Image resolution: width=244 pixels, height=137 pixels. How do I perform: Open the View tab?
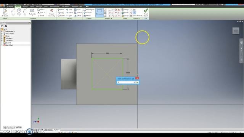pyautogui.click(x=46, y=6)
